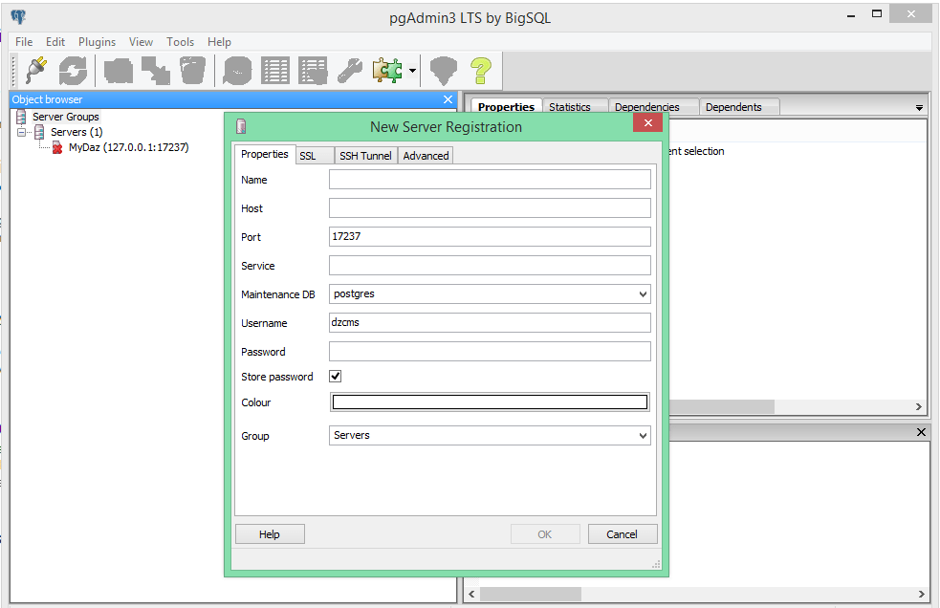
Task: Click the yellow question mark help icon
Action: pos(481,70)
